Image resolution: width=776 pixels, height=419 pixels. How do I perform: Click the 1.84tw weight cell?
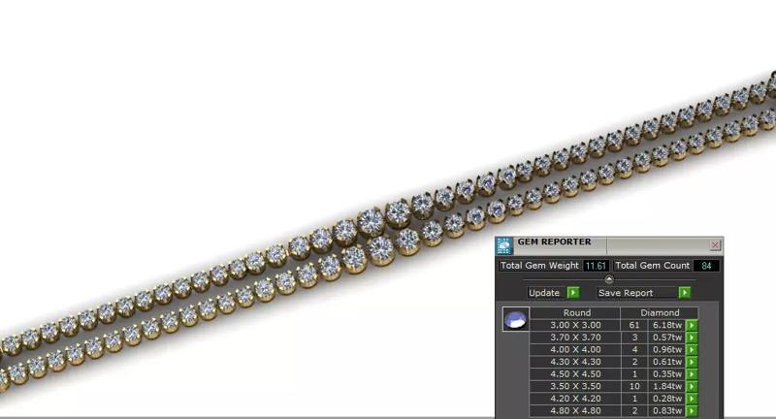click(x=667, y=386)
